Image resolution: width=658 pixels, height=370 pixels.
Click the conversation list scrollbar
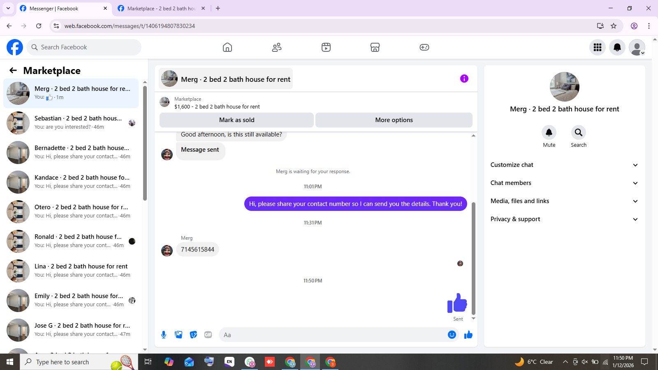pos(145,143)
